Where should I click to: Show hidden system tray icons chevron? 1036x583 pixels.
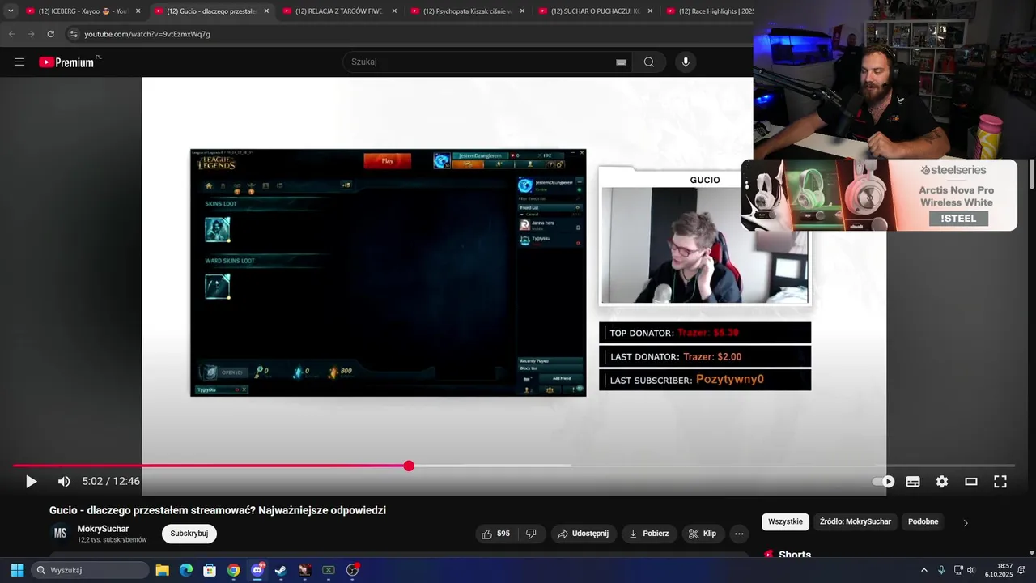tap(924, 570)
